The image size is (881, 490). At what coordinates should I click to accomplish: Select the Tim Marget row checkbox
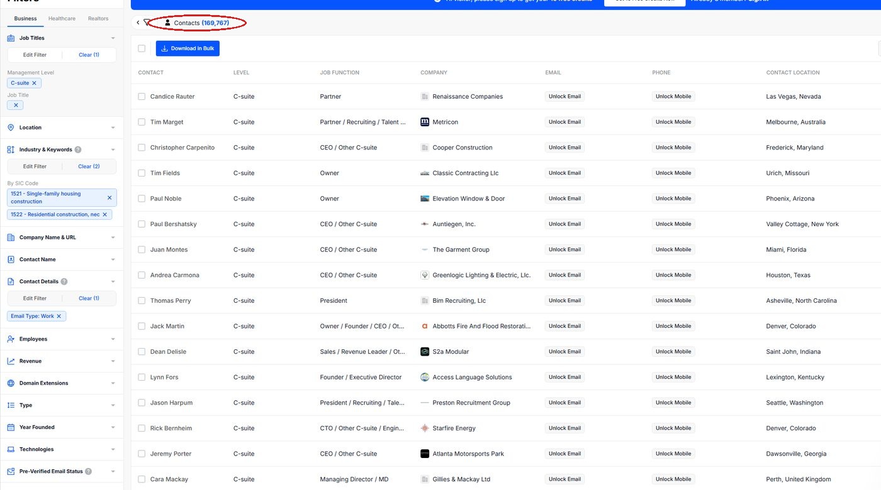pos(142,122)
